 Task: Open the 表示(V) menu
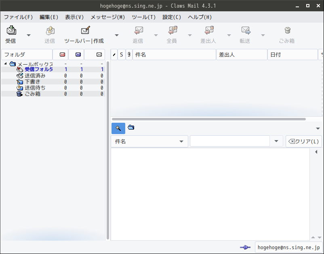(74, 17)
